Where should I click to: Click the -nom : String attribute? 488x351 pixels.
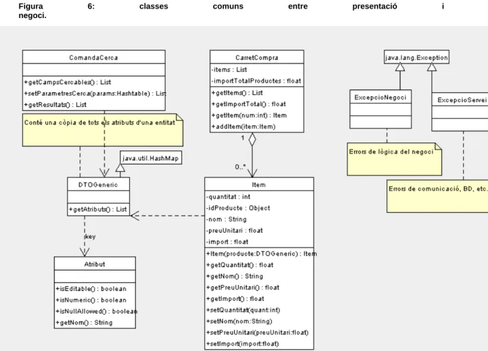tap(226, 219)
